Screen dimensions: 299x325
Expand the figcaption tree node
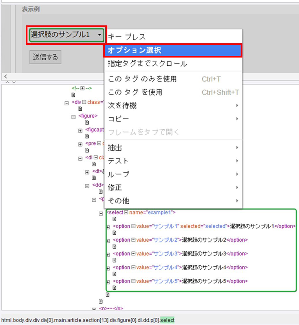coord(80,131)
